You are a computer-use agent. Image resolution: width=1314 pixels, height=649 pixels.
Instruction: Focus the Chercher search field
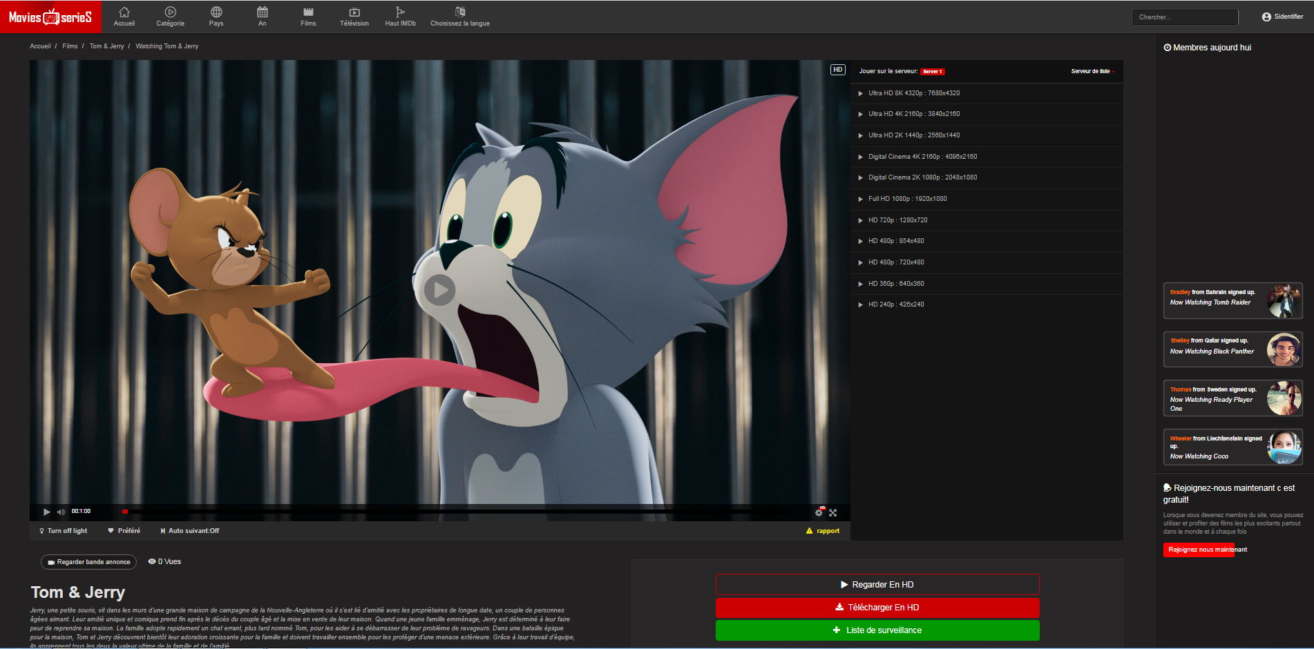tap(1186, 17)
